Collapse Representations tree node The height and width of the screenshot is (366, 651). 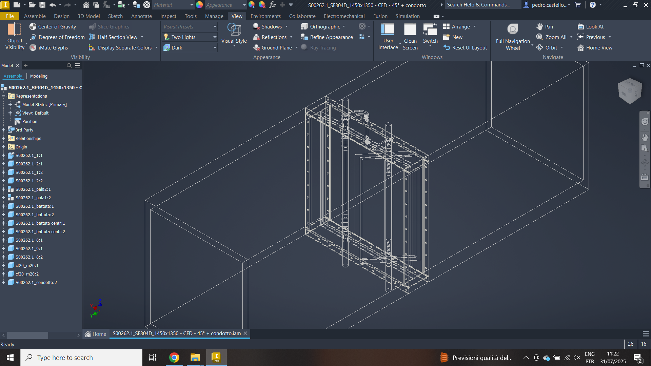3,96
